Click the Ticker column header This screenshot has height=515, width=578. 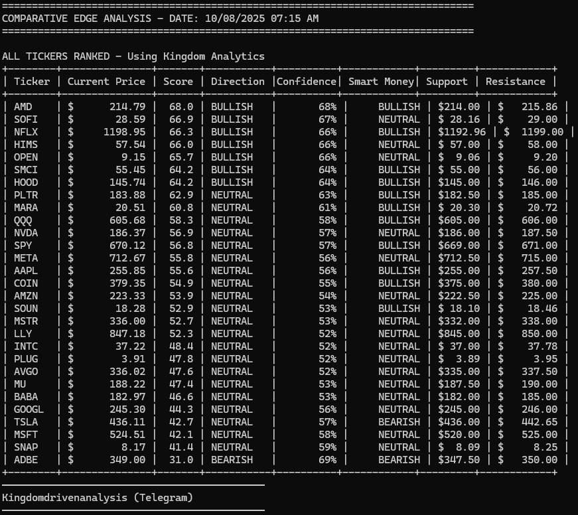(x=31, y=82)
